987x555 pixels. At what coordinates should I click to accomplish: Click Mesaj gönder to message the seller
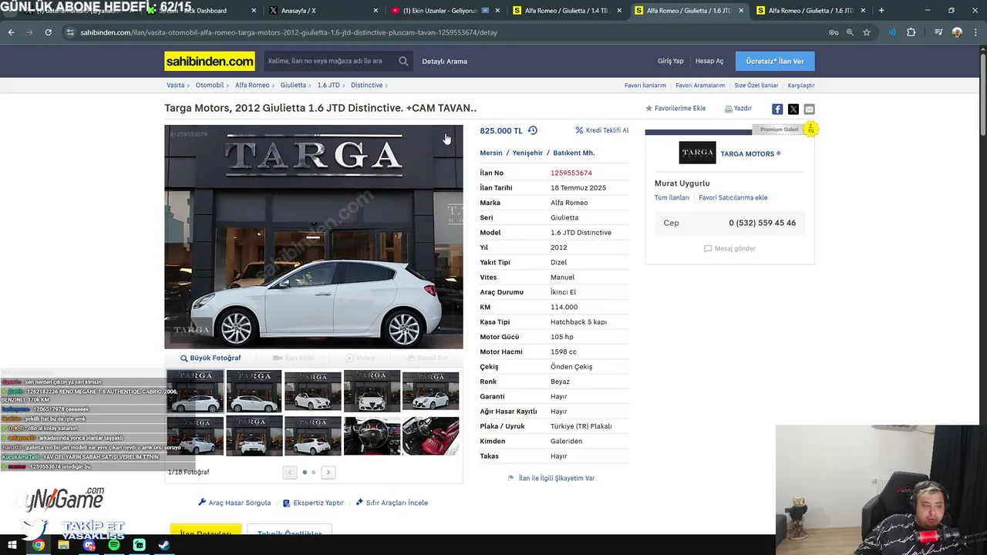tap(729, 248)
